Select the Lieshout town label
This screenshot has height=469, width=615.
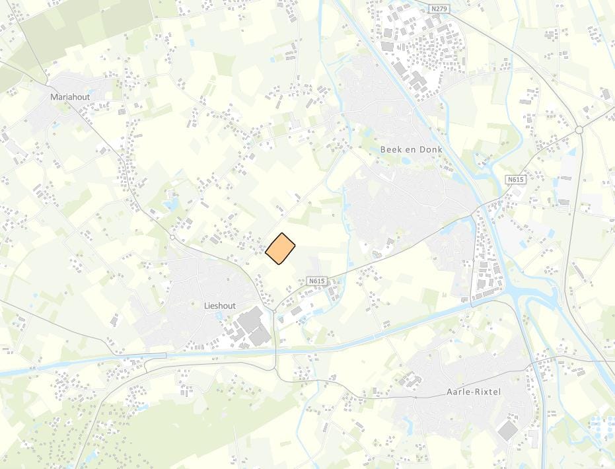(220, 305)
